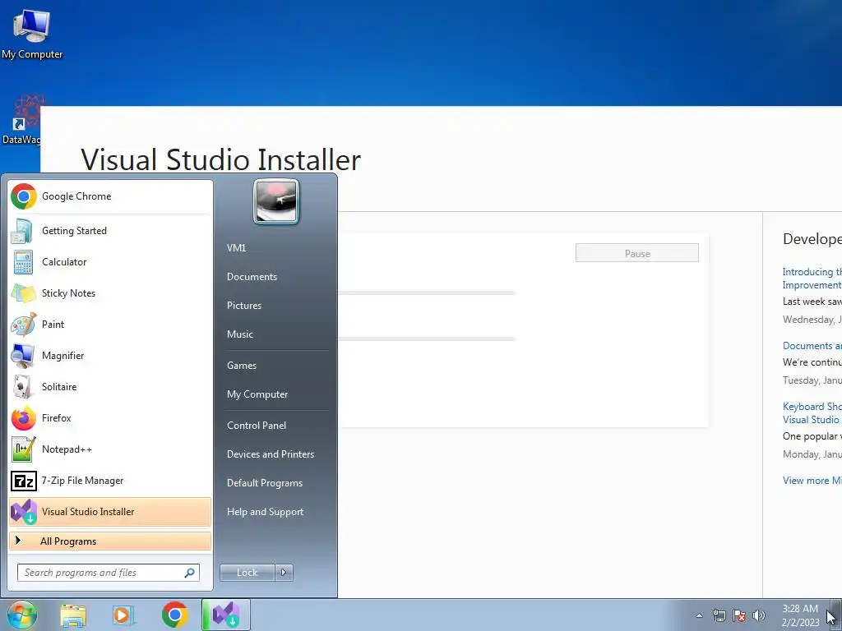Show hidden tray icons arrow
Image resolution: width=842 pixels, height=631 pixels.
click(x=699, y=615)
